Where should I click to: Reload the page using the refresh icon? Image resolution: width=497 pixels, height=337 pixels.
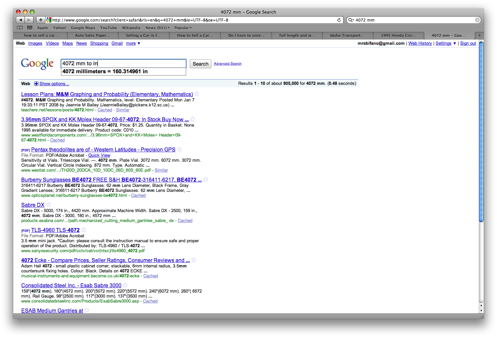[339, 20]
